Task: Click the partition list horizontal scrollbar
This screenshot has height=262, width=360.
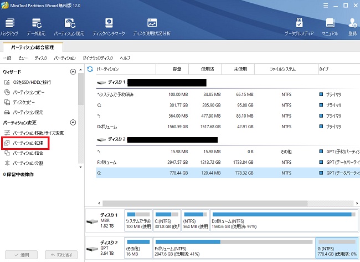Action: point(205,203)
